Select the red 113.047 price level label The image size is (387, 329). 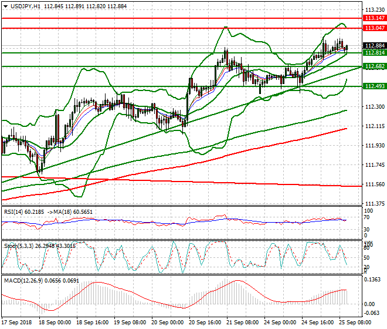375,28
